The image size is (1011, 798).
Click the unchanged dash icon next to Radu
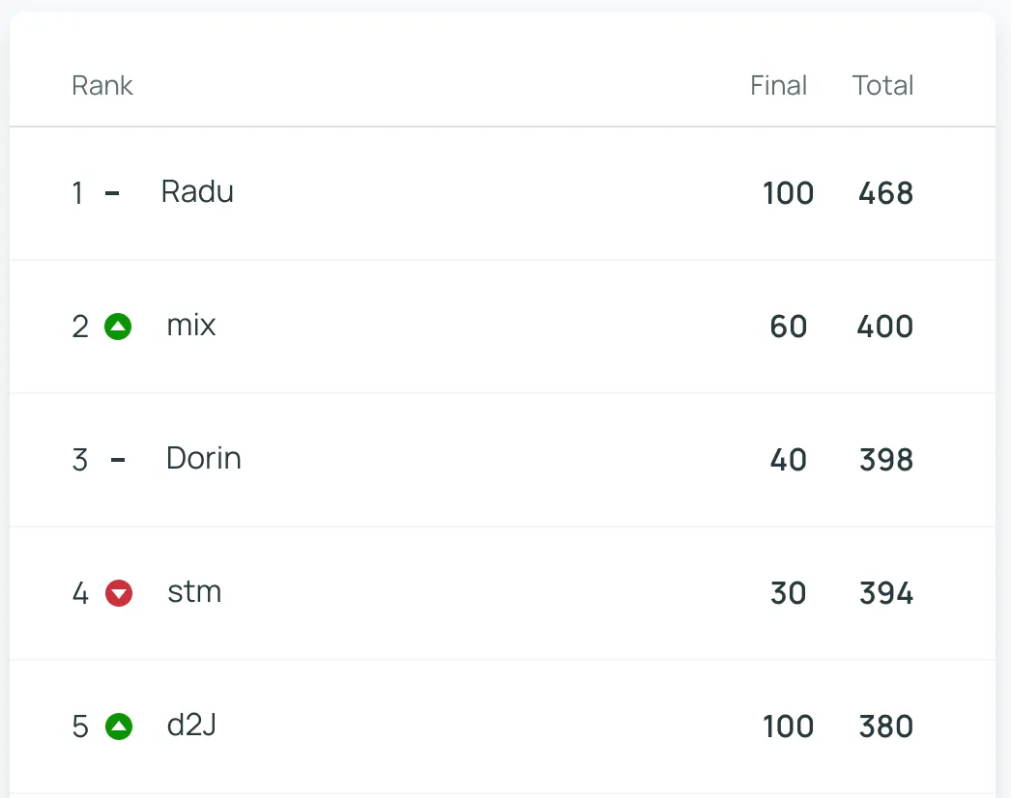[112, 192]
